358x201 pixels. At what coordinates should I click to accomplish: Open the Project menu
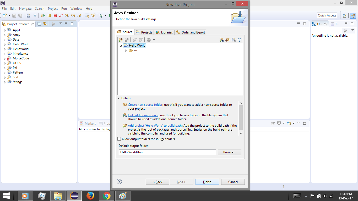[53, 8]
